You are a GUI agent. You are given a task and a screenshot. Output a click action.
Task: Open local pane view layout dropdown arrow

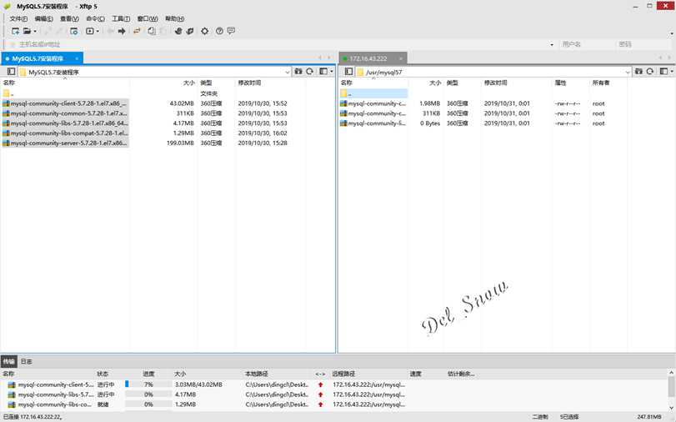click(332, 72)
